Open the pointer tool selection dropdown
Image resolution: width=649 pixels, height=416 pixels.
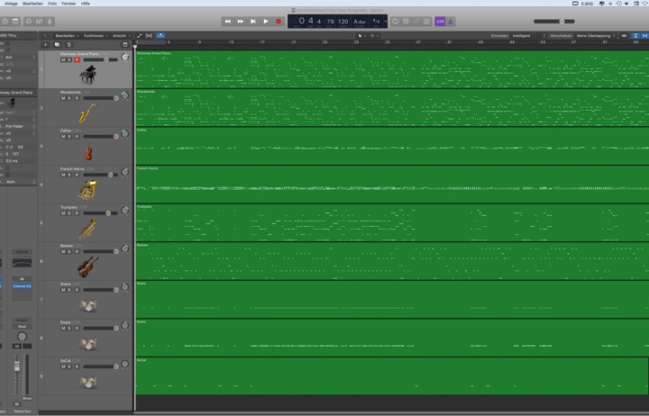361,35
